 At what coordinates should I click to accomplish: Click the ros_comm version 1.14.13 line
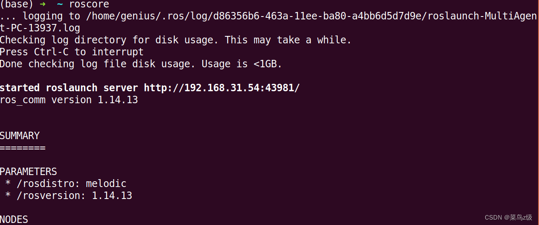69,100
